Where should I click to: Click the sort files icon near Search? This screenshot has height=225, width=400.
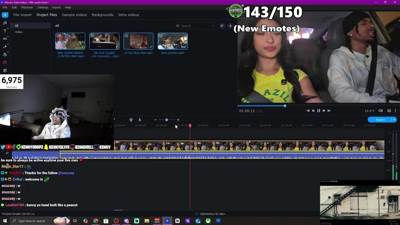[x=222, y=26]
